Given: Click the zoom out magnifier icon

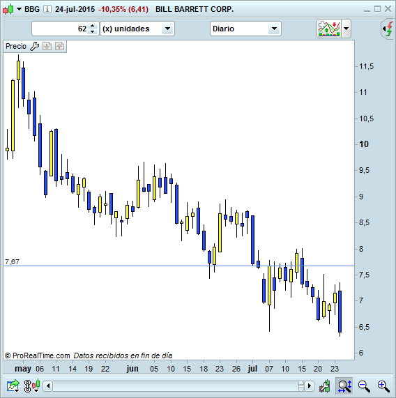Looking at the screenshot, I should click(364, 386).
